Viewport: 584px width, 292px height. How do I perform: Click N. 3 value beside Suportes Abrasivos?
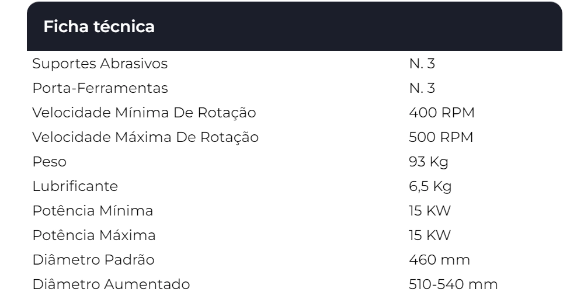click(x=422, y=63)
